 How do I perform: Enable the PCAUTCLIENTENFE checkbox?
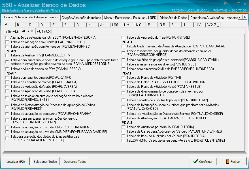123,141
